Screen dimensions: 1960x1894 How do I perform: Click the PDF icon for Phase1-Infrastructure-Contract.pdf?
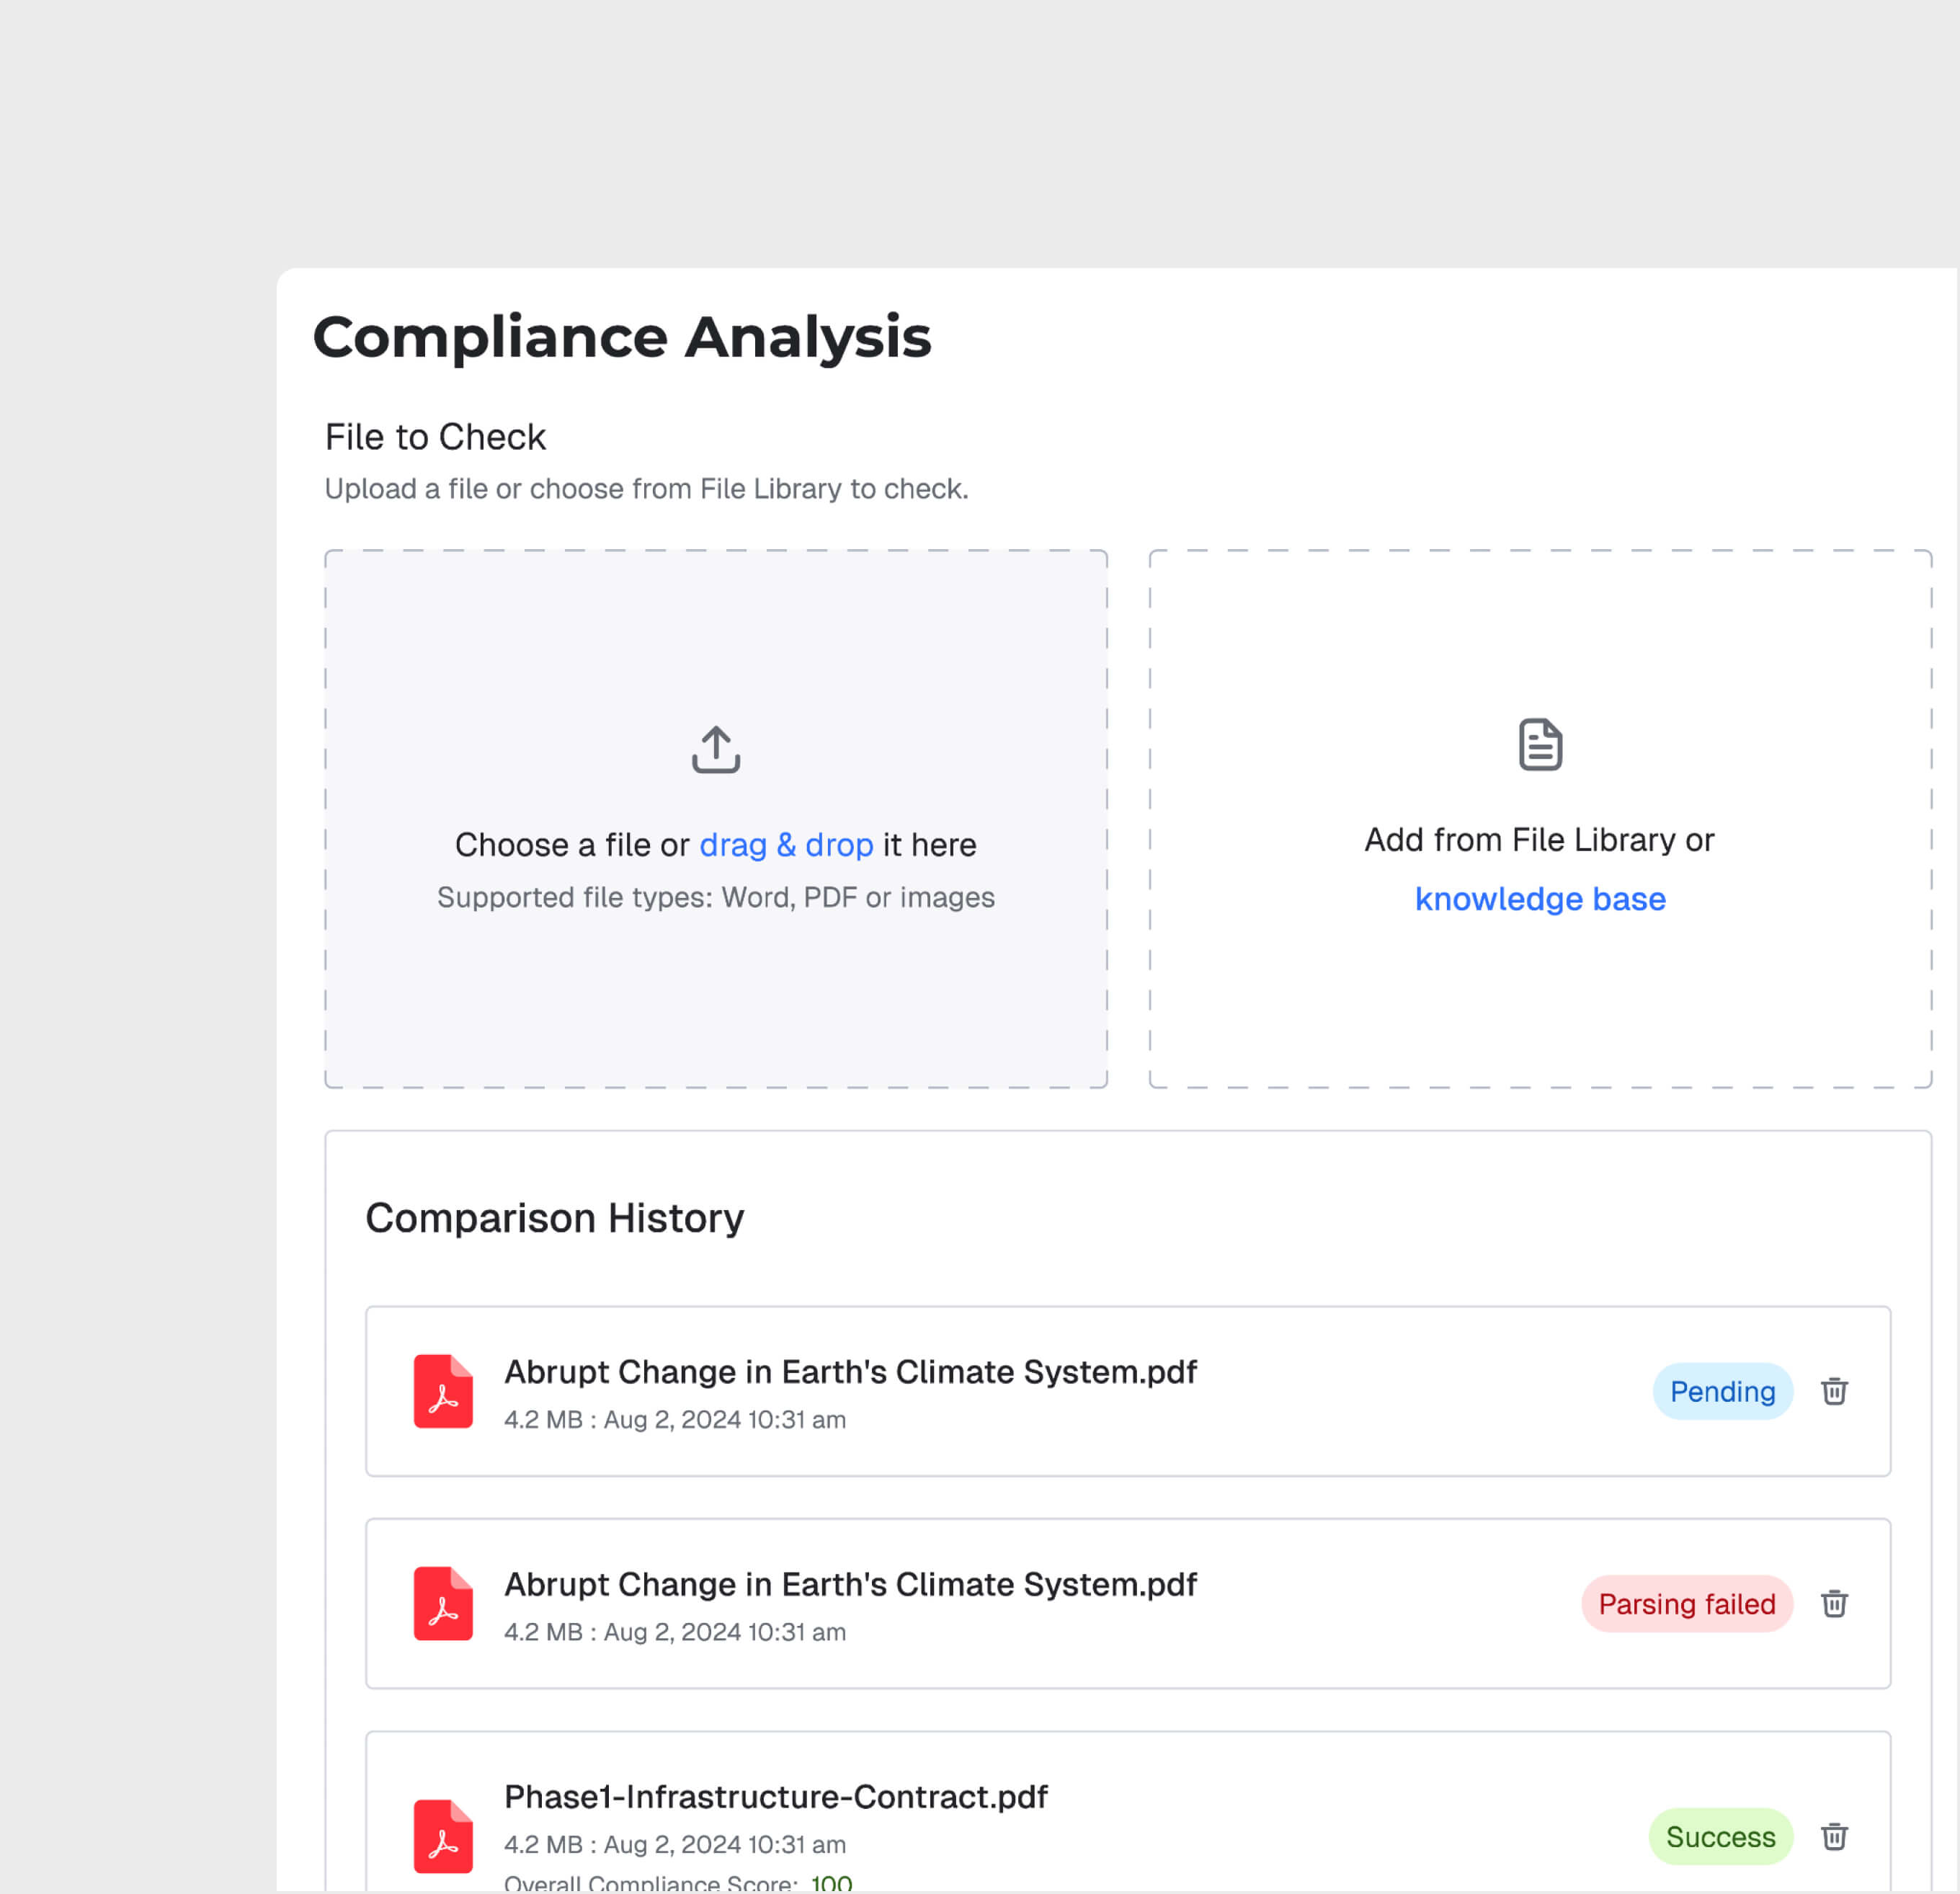443,1837
